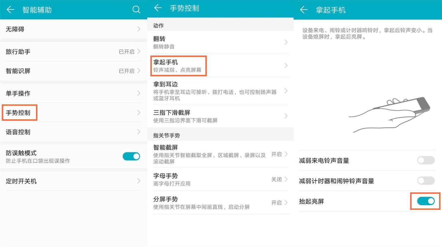This screenshot has height=247, width=442.
Task: Expand 无障碍 settings via its chevron
Action: click(x=138, y=29)
